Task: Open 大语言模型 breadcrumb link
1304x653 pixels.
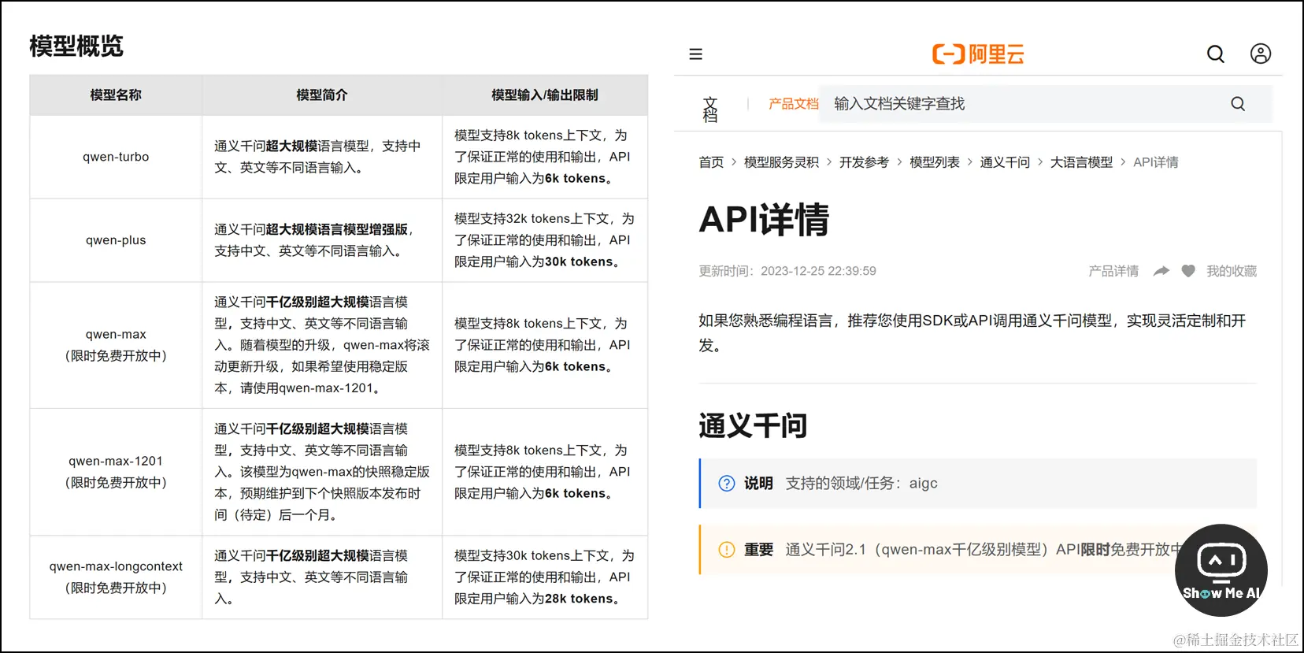Action: (1081, 162)
